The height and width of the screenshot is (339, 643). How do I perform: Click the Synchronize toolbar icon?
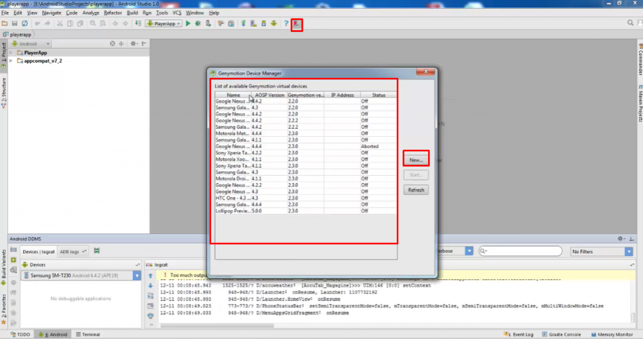(x=24, y=23)
